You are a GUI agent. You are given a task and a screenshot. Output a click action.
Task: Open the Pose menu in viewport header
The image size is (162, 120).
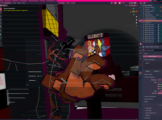(24, 3)
